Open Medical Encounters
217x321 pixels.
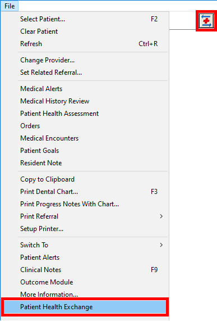[85, 138]
